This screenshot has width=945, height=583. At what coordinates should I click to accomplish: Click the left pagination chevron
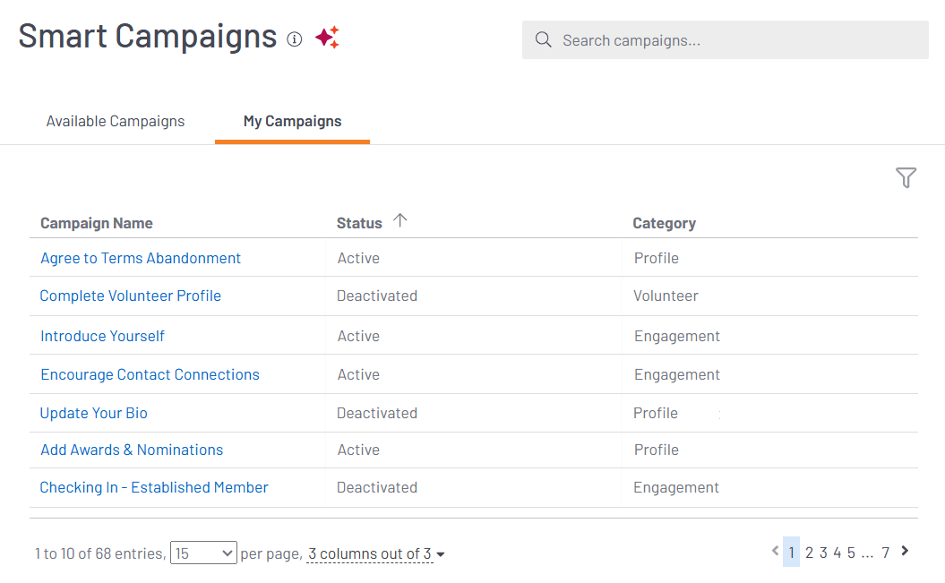(x=775, y=552)
